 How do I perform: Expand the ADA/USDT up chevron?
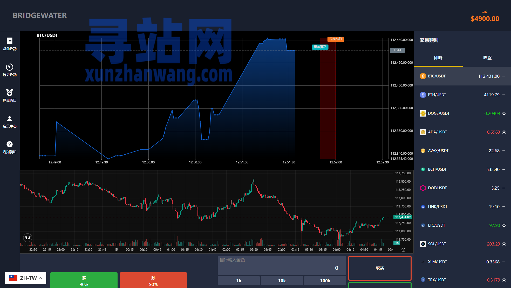[x=504, y=132]
